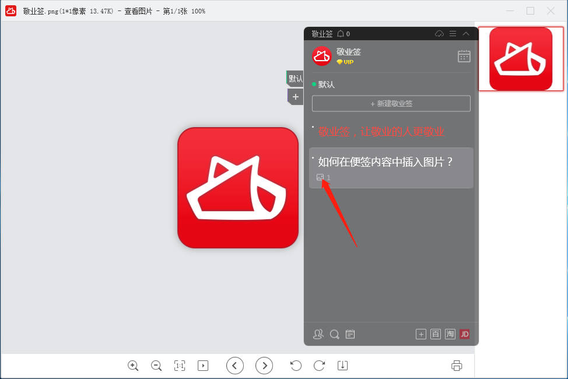The width and height of the screenshot is (568, 379).
Task: Click the search magnifier in 敬业签 panel
Action: tap(334, 334)
